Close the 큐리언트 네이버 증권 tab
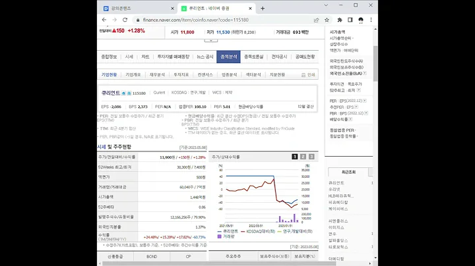The height and width of the screenshot is (266, 475). point(250,9)
